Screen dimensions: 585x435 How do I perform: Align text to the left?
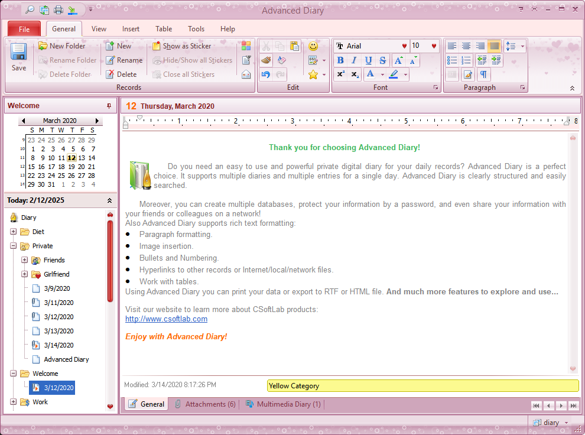click(x=452, y=46)
